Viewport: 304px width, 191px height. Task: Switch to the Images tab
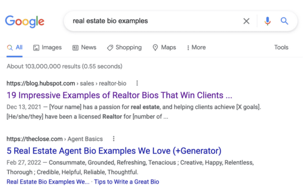coord(47,48)
